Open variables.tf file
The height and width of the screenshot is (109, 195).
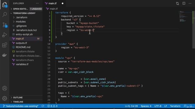(x=26, y=64)
